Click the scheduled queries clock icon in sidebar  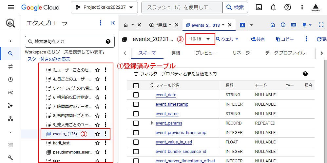pyautogui.click(x=10, y=79)
